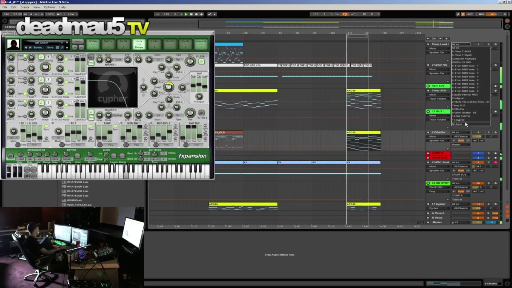Viewport: 512px width, 288px height.
Task: Click Post button on B Delay return
Action: tap(495, 218)
